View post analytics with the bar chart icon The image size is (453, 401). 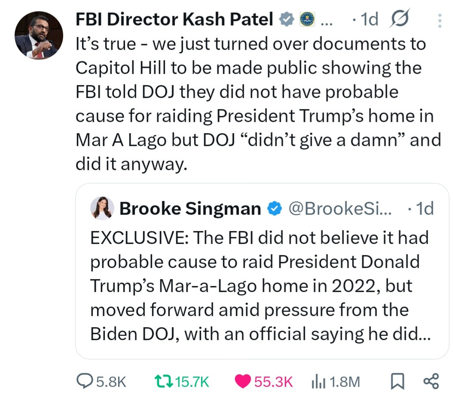(x=317, y=381)
